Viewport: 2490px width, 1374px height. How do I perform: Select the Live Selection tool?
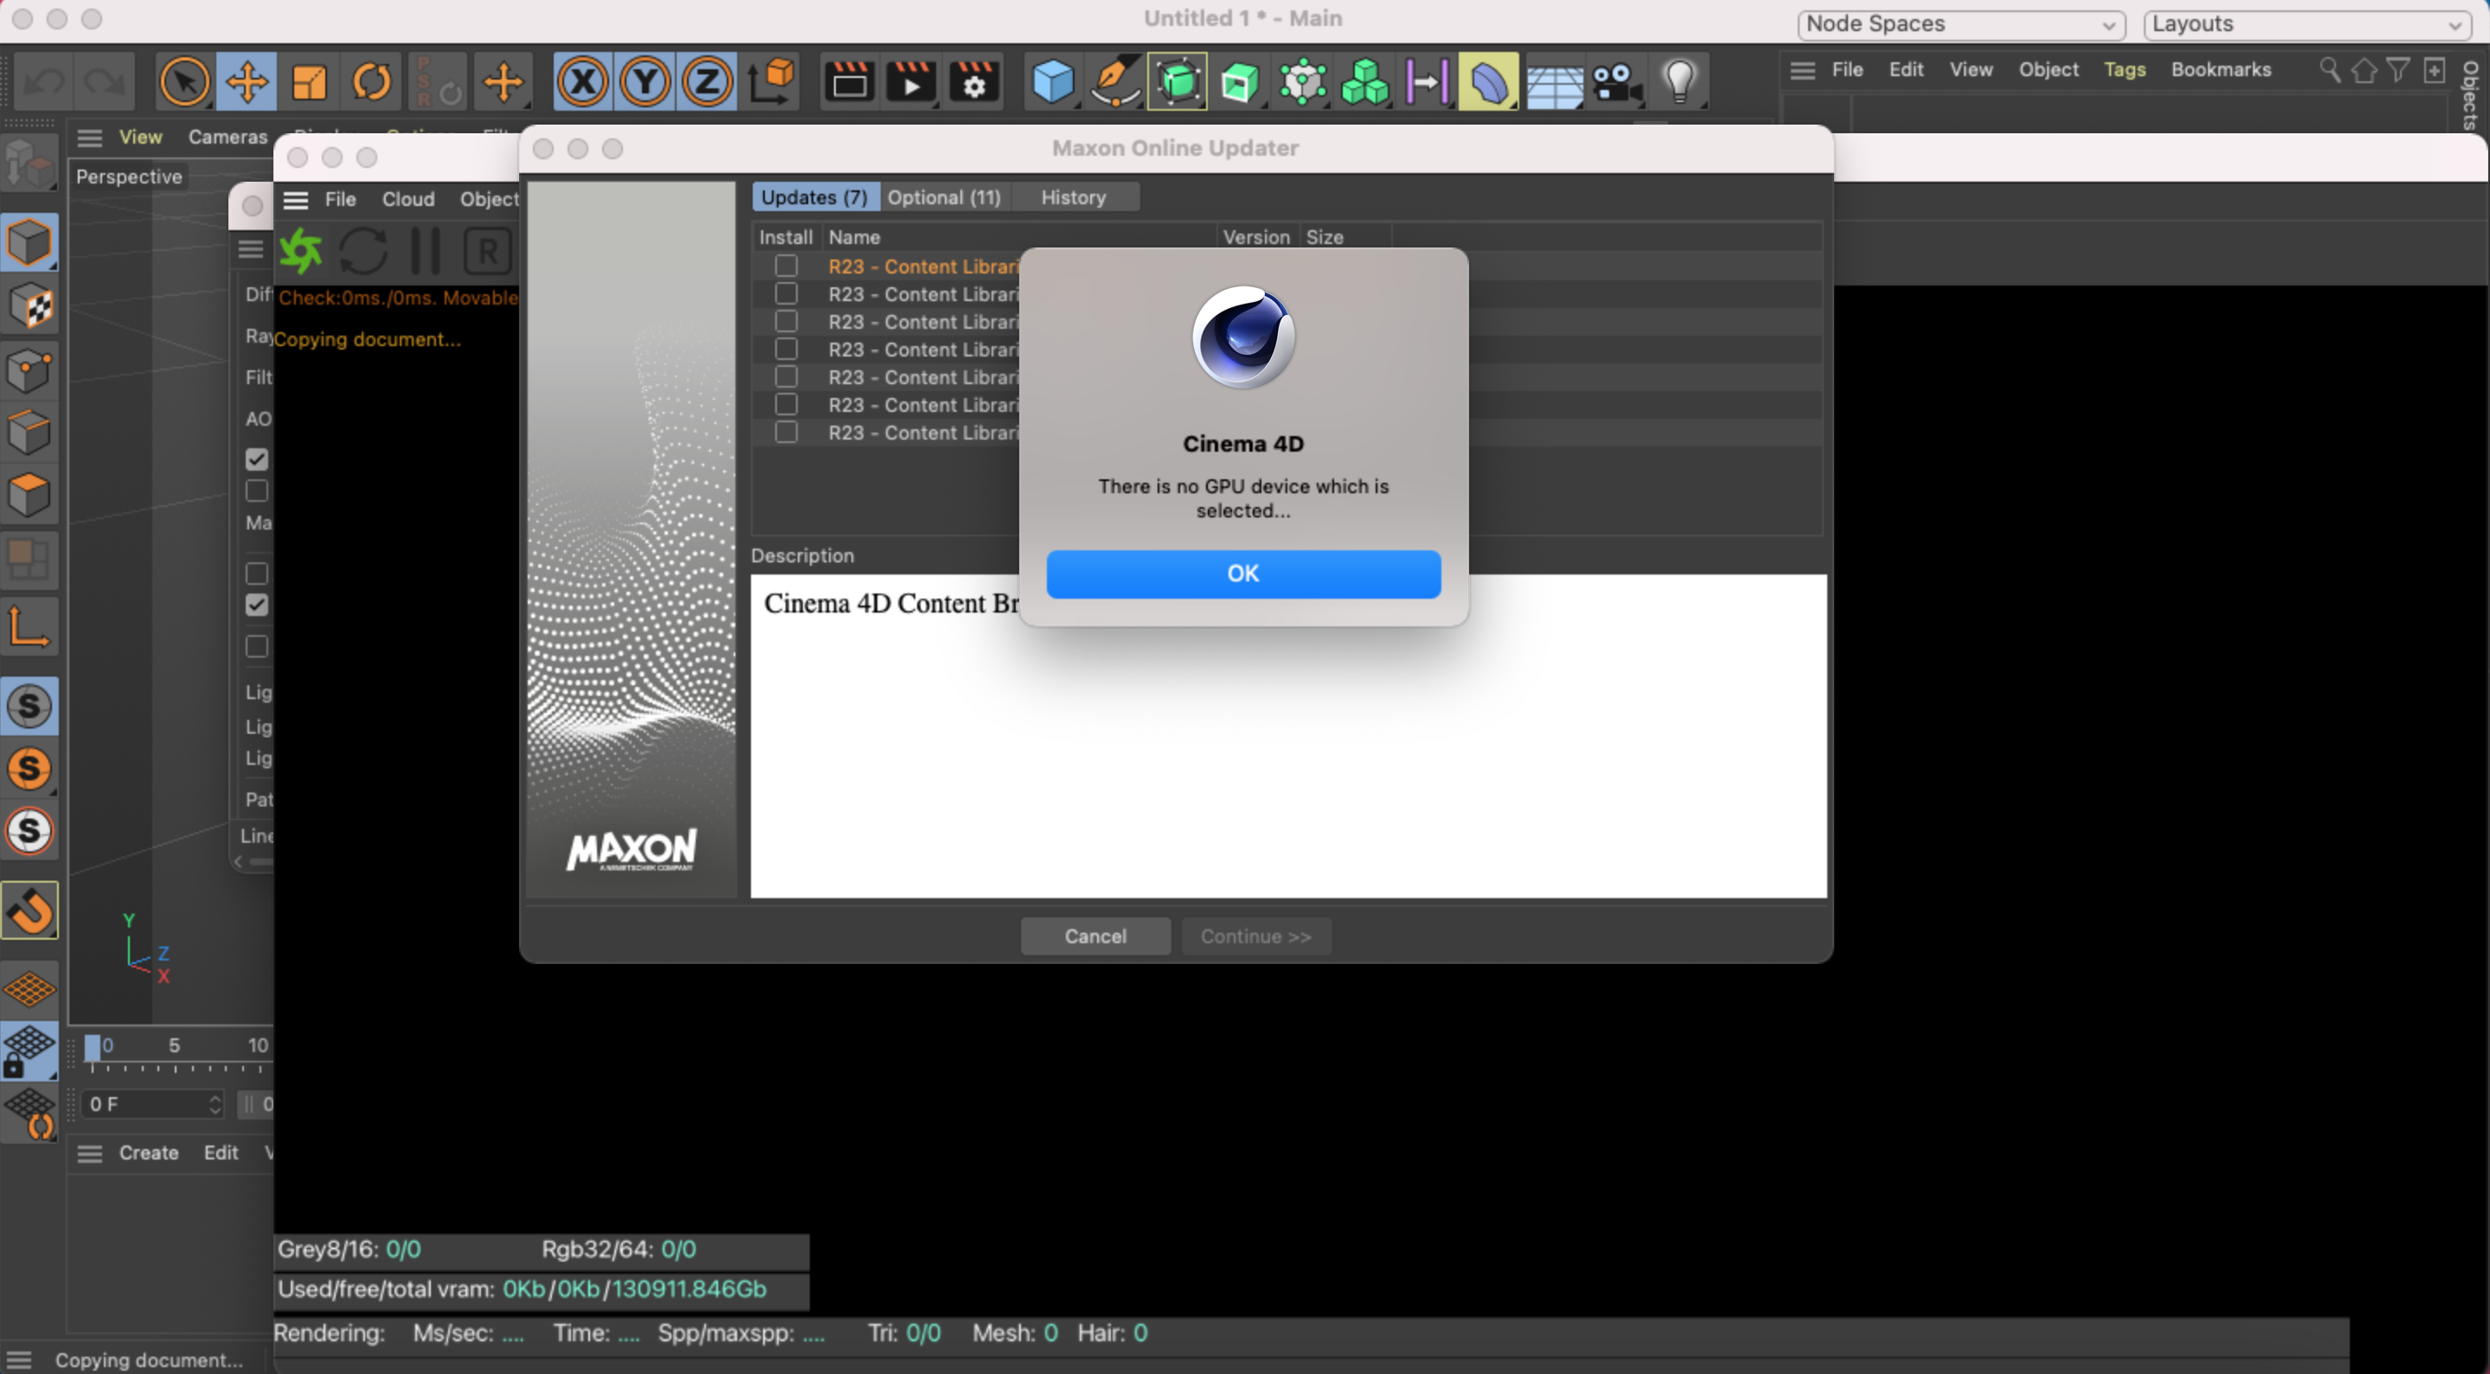pyautogui.click(x=183, y=82)
